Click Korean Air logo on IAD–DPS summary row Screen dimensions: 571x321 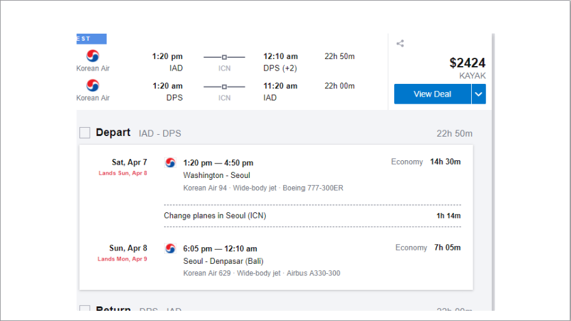[x=93, y=56]
